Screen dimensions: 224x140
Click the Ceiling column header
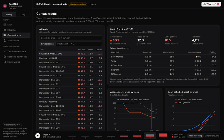point(213,52)
